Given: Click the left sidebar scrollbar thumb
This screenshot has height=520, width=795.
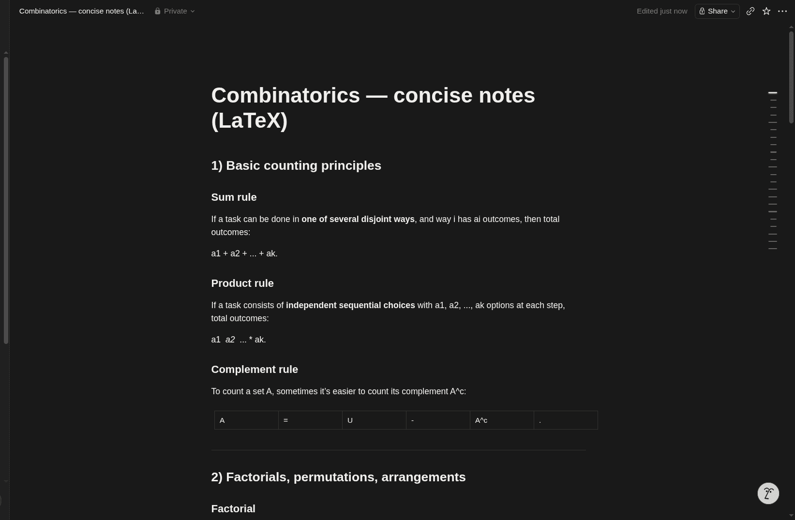Looking at the screenshot, I should pyautogui.click(x=6, y=200).
